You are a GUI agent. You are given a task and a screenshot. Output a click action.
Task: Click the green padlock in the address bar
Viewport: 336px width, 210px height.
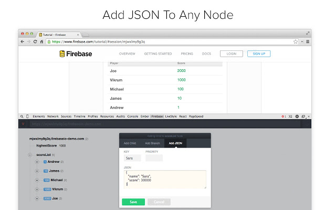[x=49, y=42]
